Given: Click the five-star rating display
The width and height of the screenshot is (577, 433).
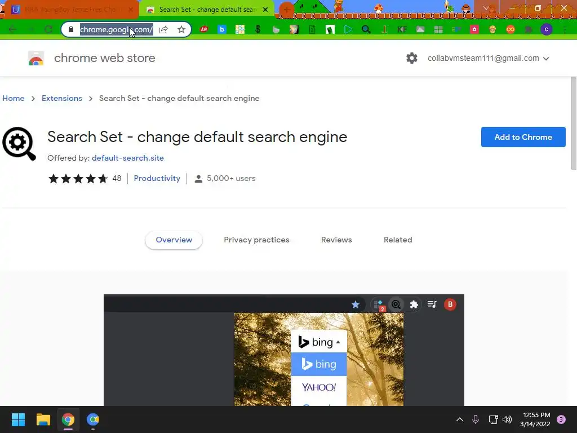Looking at the screenshot, I should coord(78,179).
